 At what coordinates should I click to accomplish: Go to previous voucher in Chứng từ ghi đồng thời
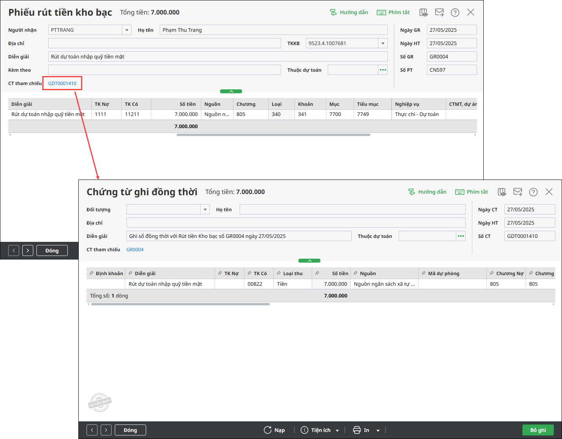pos(92,430)
